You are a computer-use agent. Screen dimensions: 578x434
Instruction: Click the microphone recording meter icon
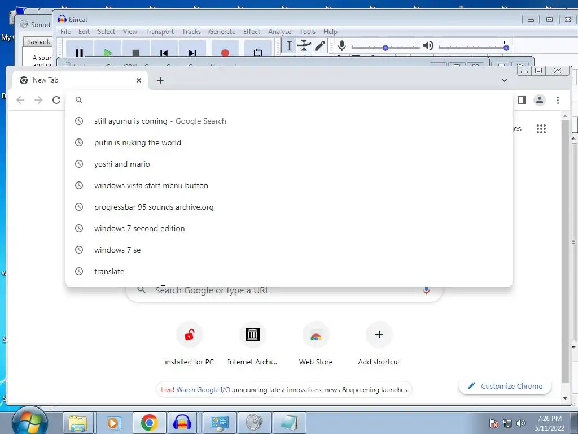[x=341, y=46]
